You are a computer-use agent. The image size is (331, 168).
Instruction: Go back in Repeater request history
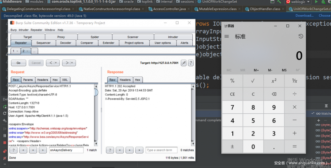51,63
